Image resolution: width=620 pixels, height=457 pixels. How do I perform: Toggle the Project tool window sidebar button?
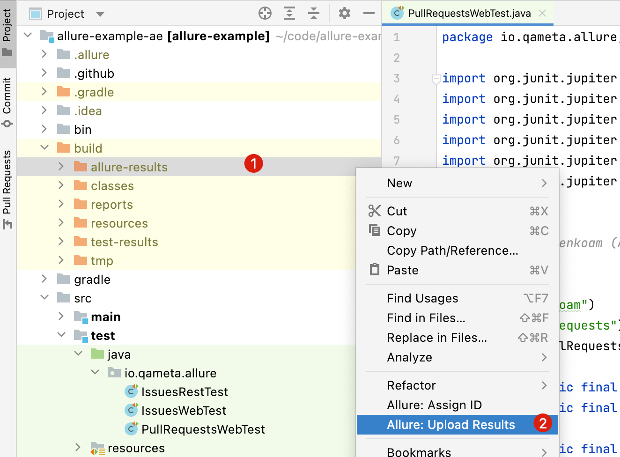[x=7, y=33]
